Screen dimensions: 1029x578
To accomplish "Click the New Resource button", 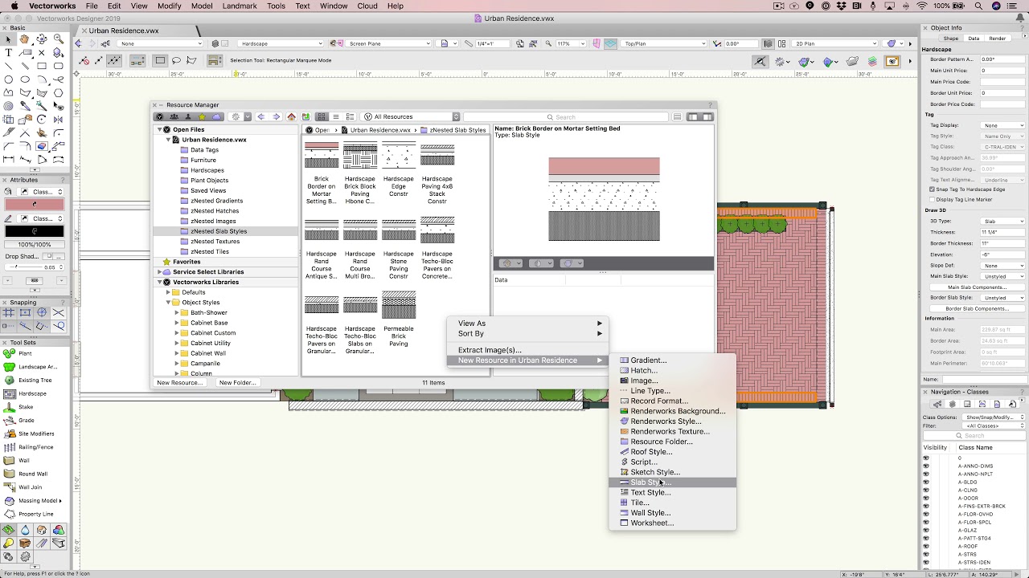I will (x=179, y=383).
